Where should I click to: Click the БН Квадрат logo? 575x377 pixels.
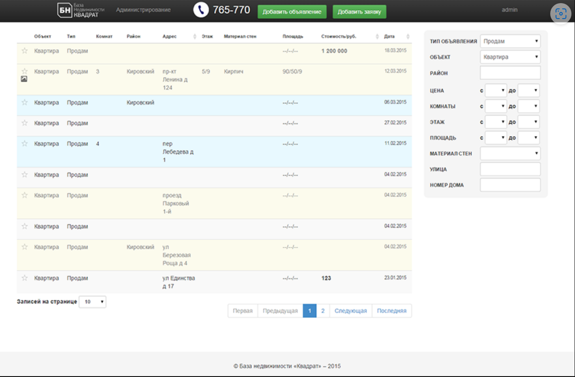click(81, 11)
